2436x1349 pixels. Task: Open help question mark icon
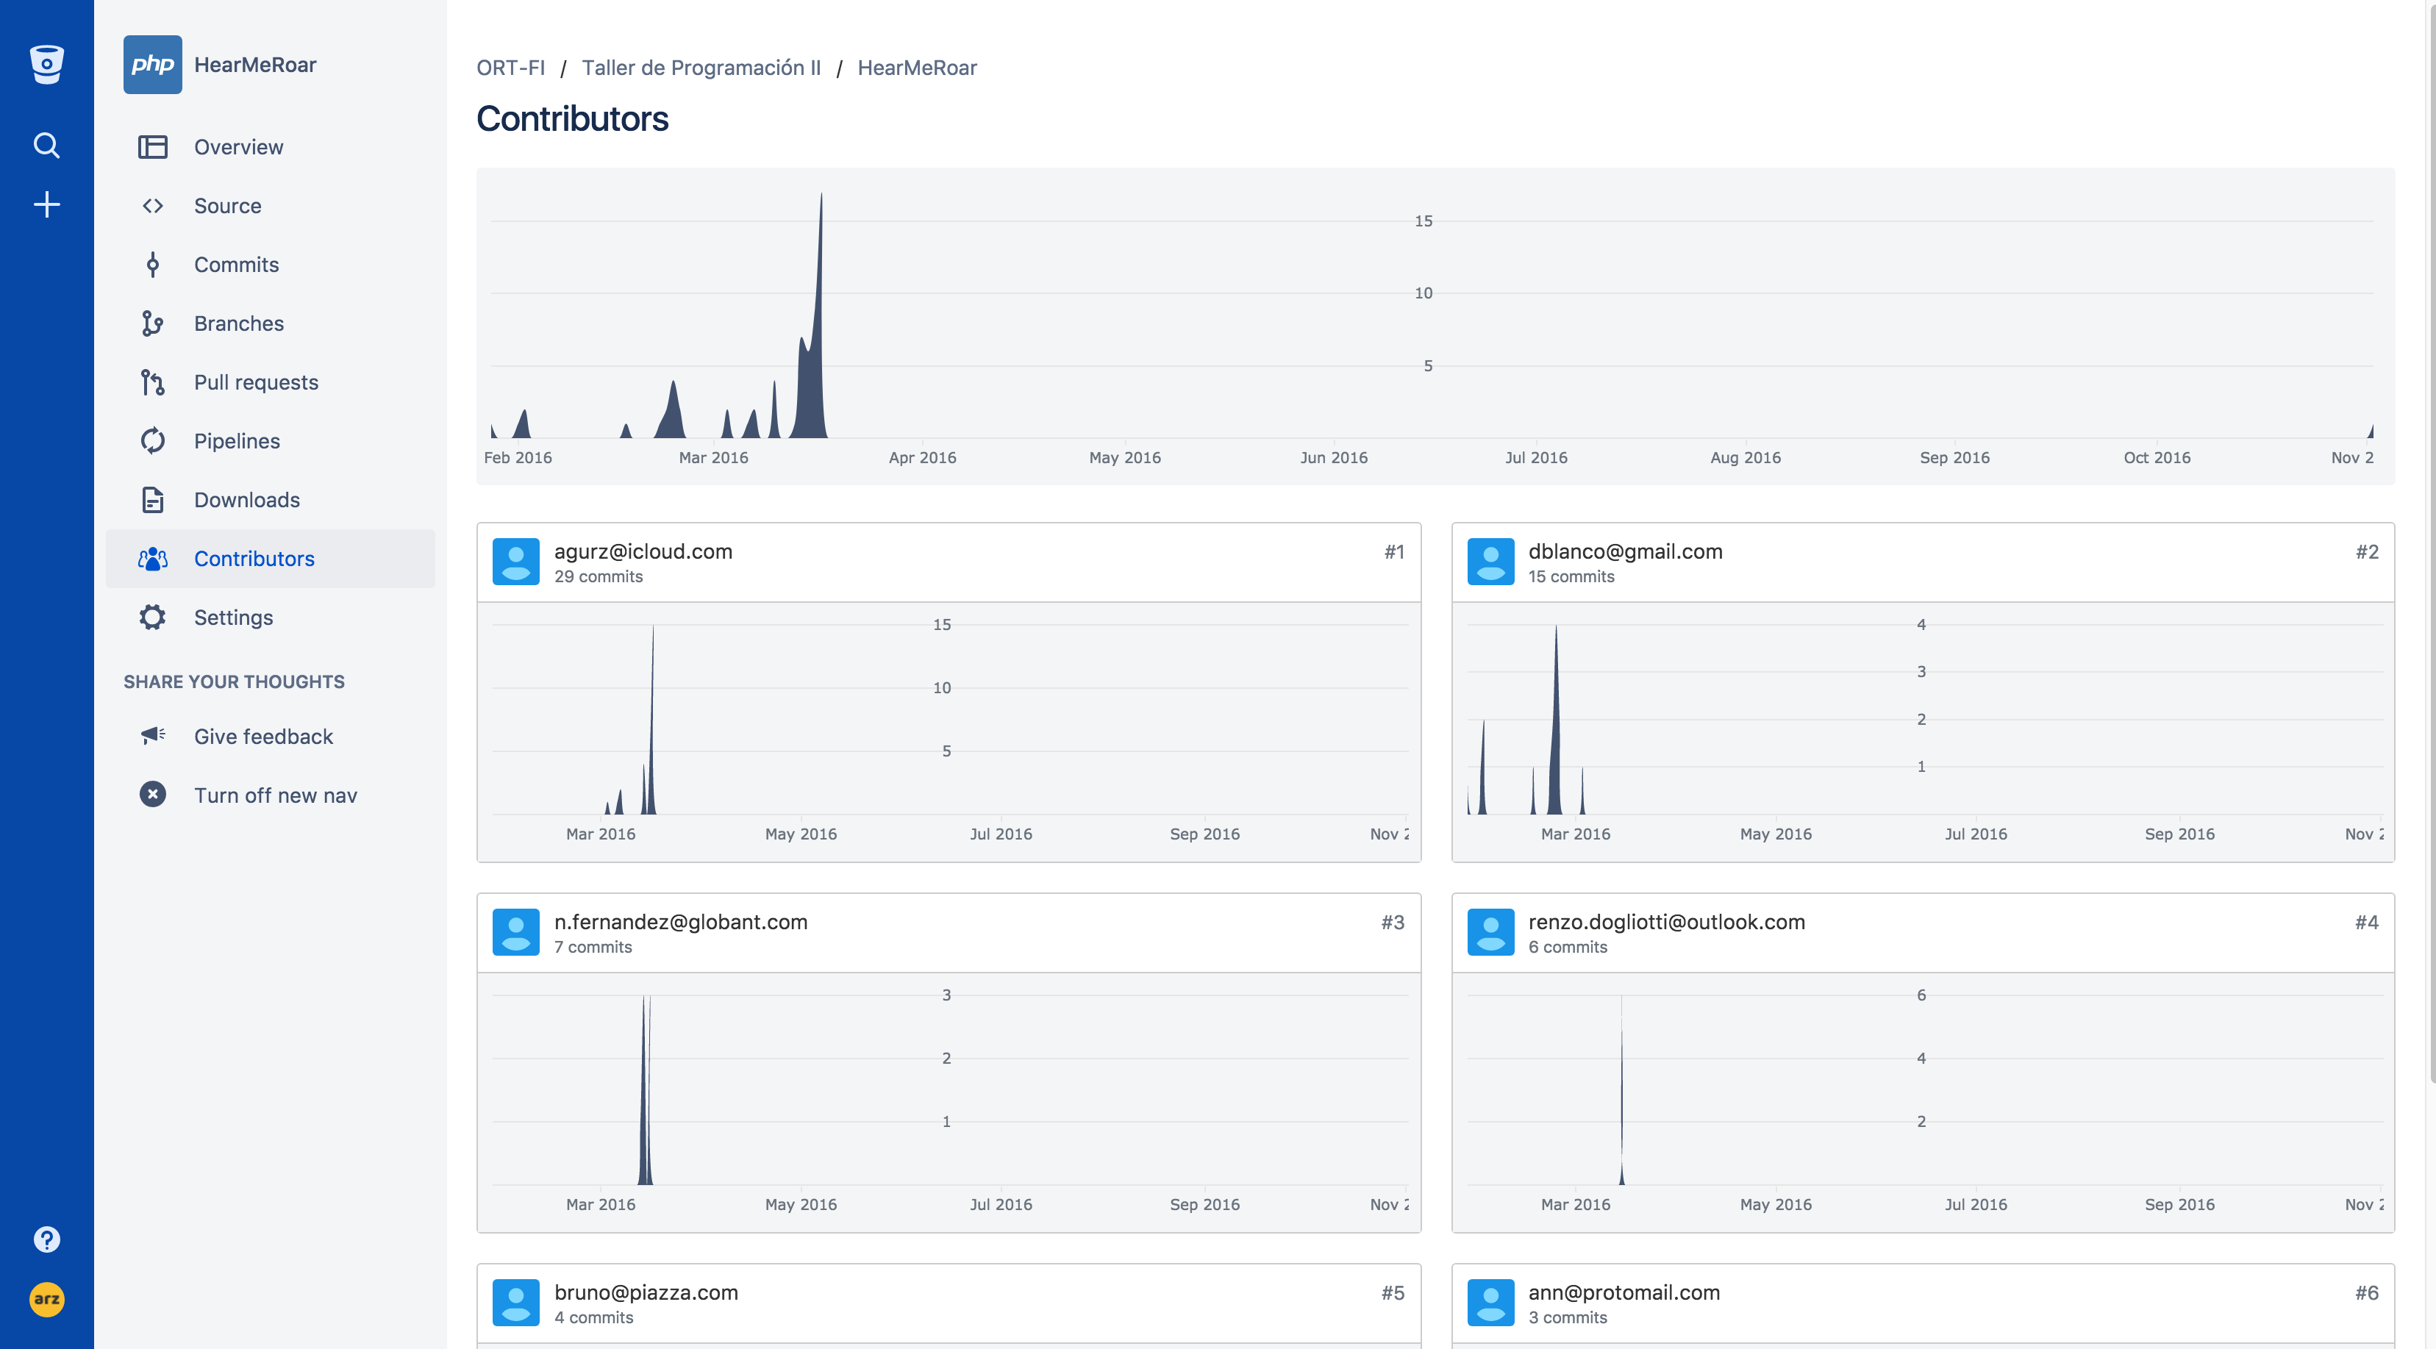pos(46,1239)
